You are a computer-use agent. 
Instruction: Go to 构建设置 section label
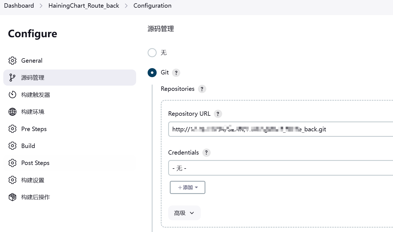[x=33, y=180]
